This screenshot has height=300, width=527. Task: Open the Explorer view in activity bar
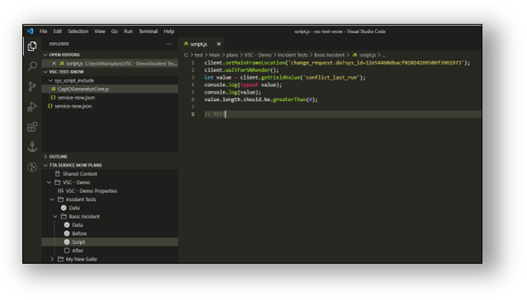[x=32, y=46]
